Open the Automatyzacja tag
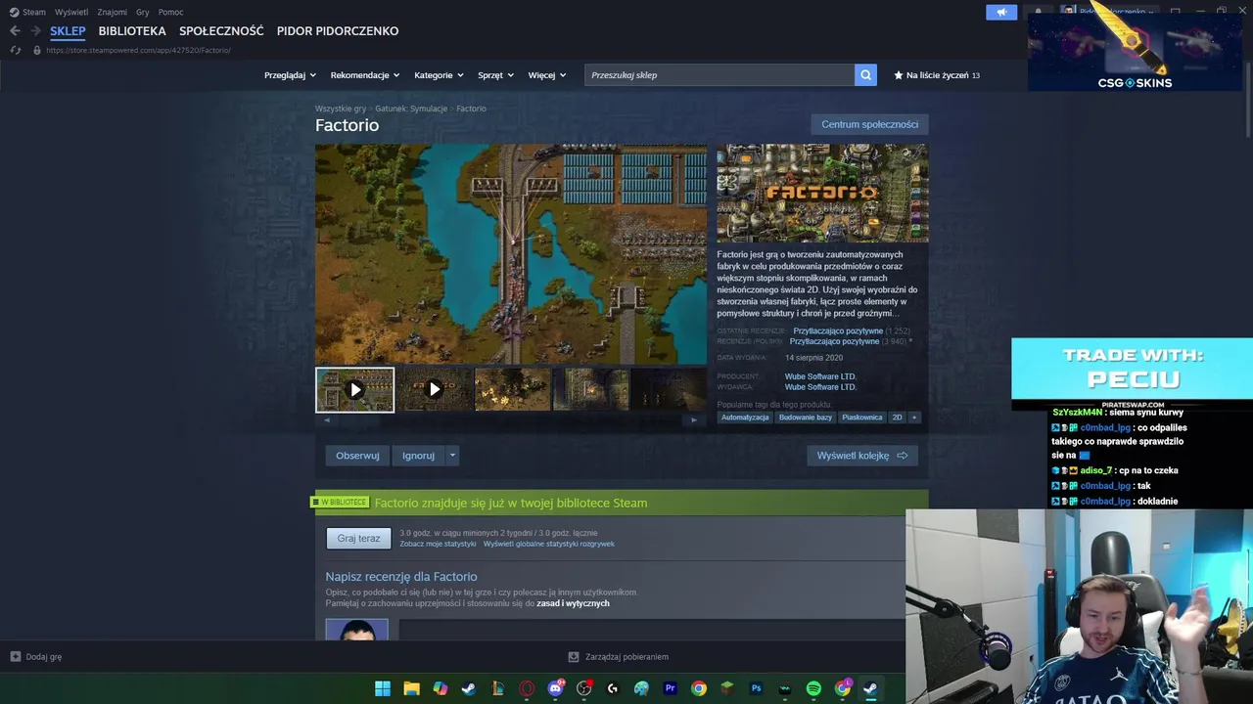Viewport: 1253px width, 704px height. click(x=745, y=418)
